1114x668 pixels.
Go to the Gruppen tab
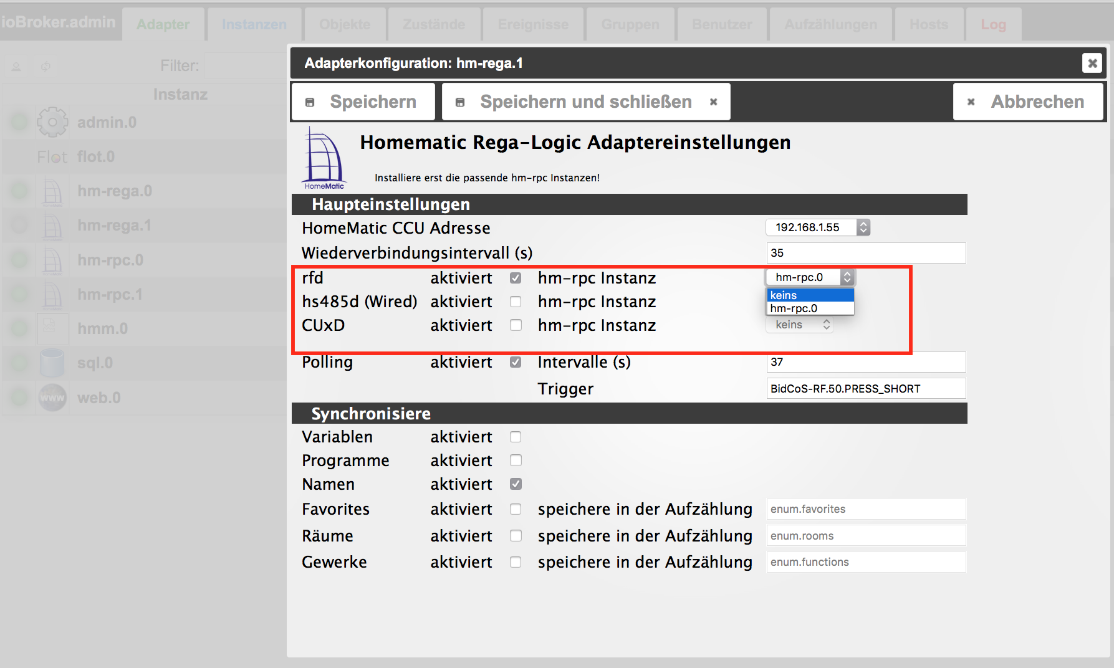(x=630, y=24)
